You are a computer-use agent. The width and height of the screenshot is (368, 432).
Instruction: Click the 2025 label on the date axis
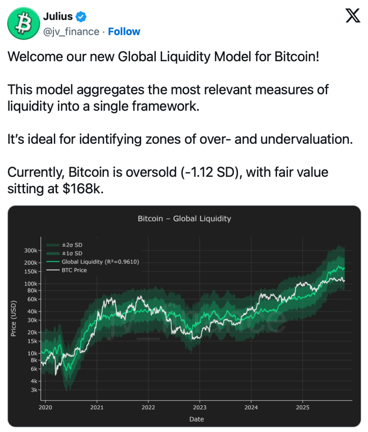click(302, 408)
